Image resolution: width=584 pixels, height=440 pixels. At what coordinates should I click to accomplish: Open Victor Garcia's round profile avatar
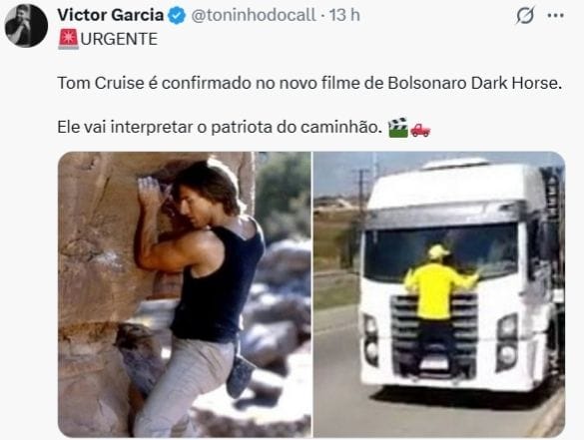pyautogui.click(x=26, y=25)
